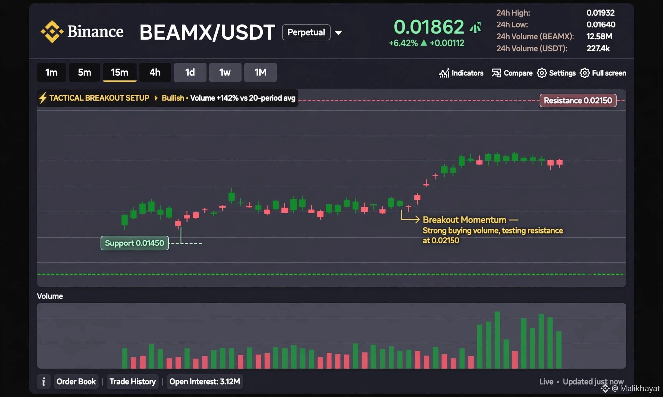Click the Settings label
Screen dimensions: 663x397
coord(562,73)
